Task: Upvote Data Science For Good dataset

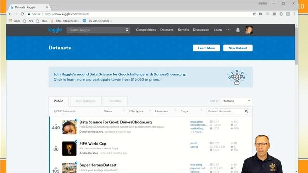Action: coord(56,124)
